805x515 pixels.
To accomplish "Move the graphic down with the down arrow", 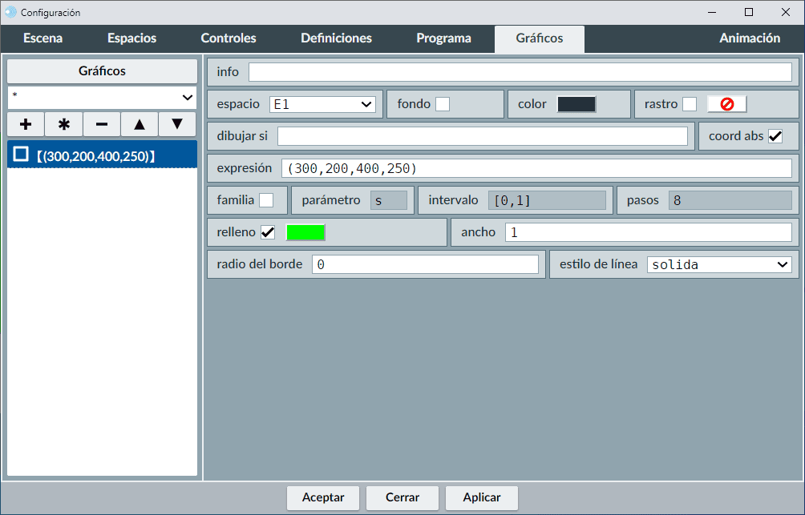I will point(177,125).
